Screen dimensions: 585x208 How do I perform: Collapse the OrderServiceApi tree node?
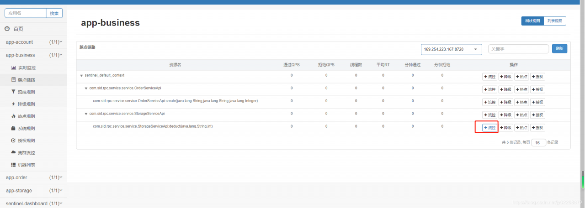coord(86,88)
